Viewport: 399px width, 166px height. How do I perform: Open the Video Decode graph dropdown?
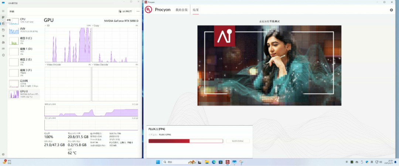(x=100, y=65)
